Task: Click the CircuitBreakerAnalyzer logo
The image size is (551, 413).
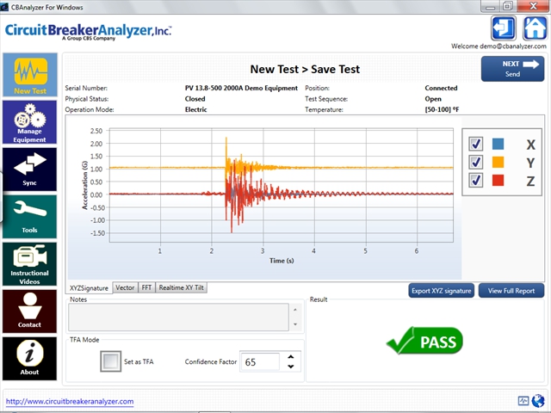Action: (88, 32)
